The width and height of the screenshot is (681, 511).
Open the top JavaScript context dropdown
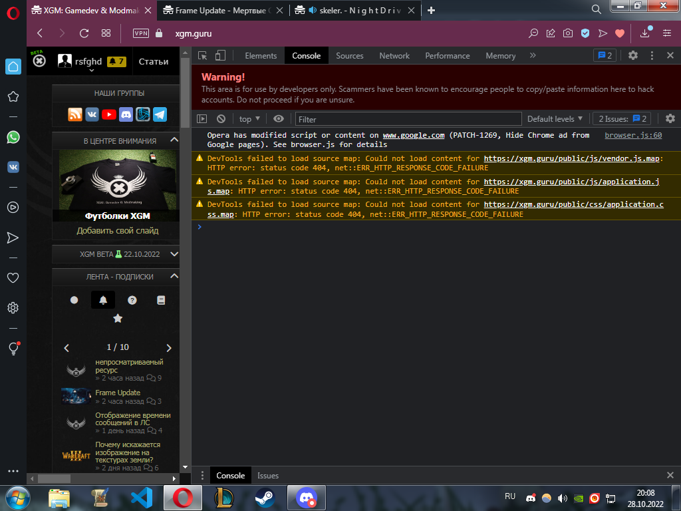249,118
